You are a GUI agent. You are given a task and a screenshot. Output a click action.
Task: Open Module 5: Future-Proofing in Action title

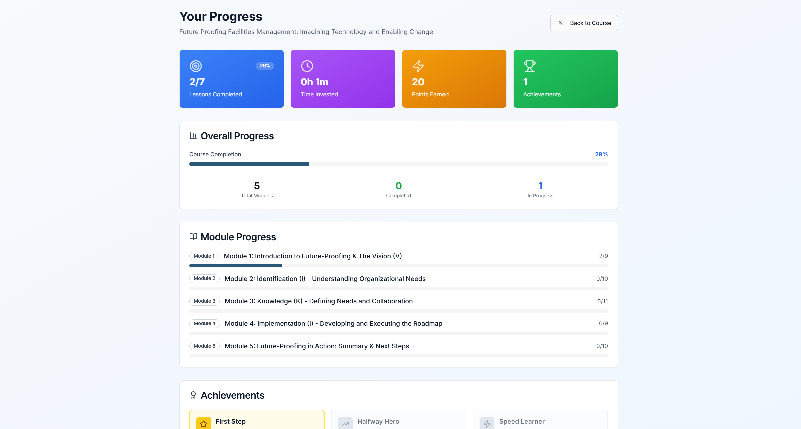pyautogui.click(x=317, y=346)
